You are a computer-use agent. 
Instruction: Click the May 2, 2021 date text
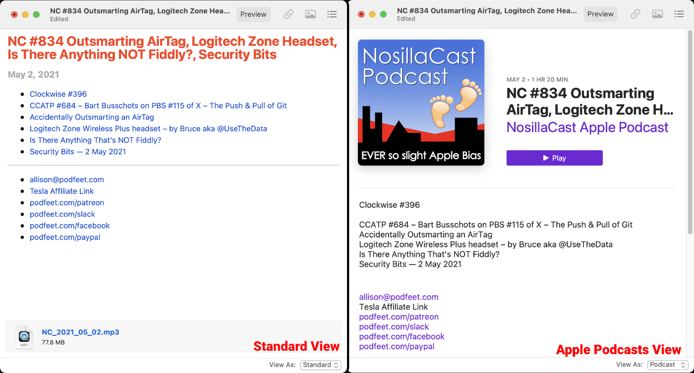point(33,75)
